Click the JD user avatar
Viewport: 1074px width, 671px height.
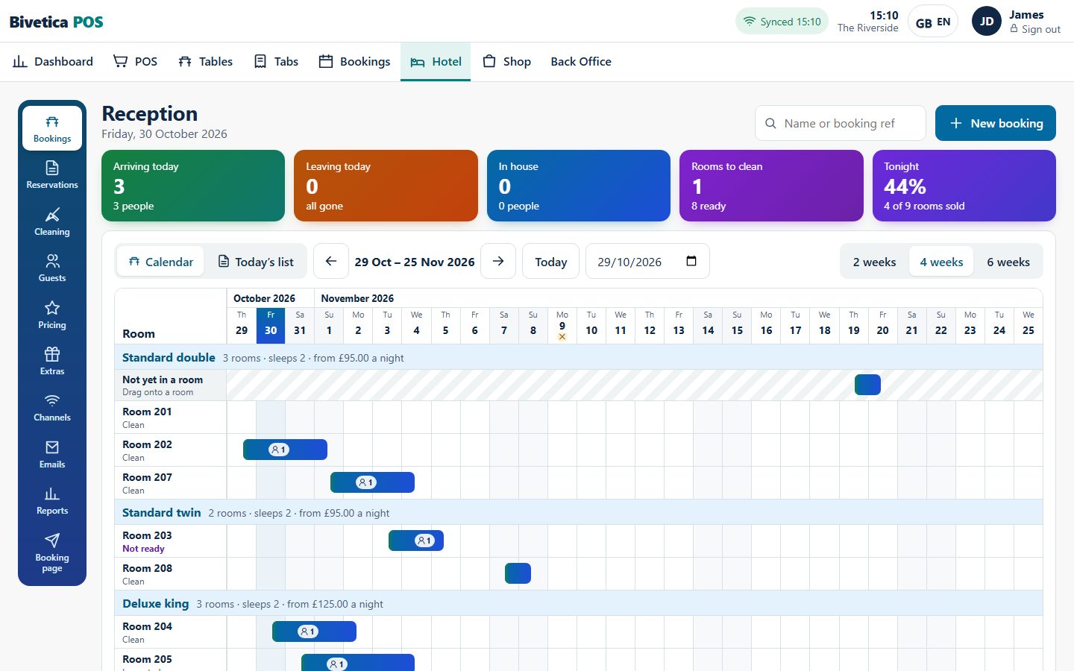click(x=987, y=21)
